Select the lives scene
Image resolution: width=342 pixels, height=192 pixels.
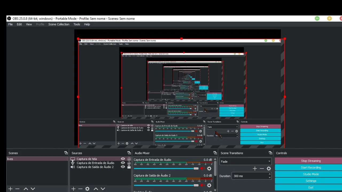tap(37, 159)
